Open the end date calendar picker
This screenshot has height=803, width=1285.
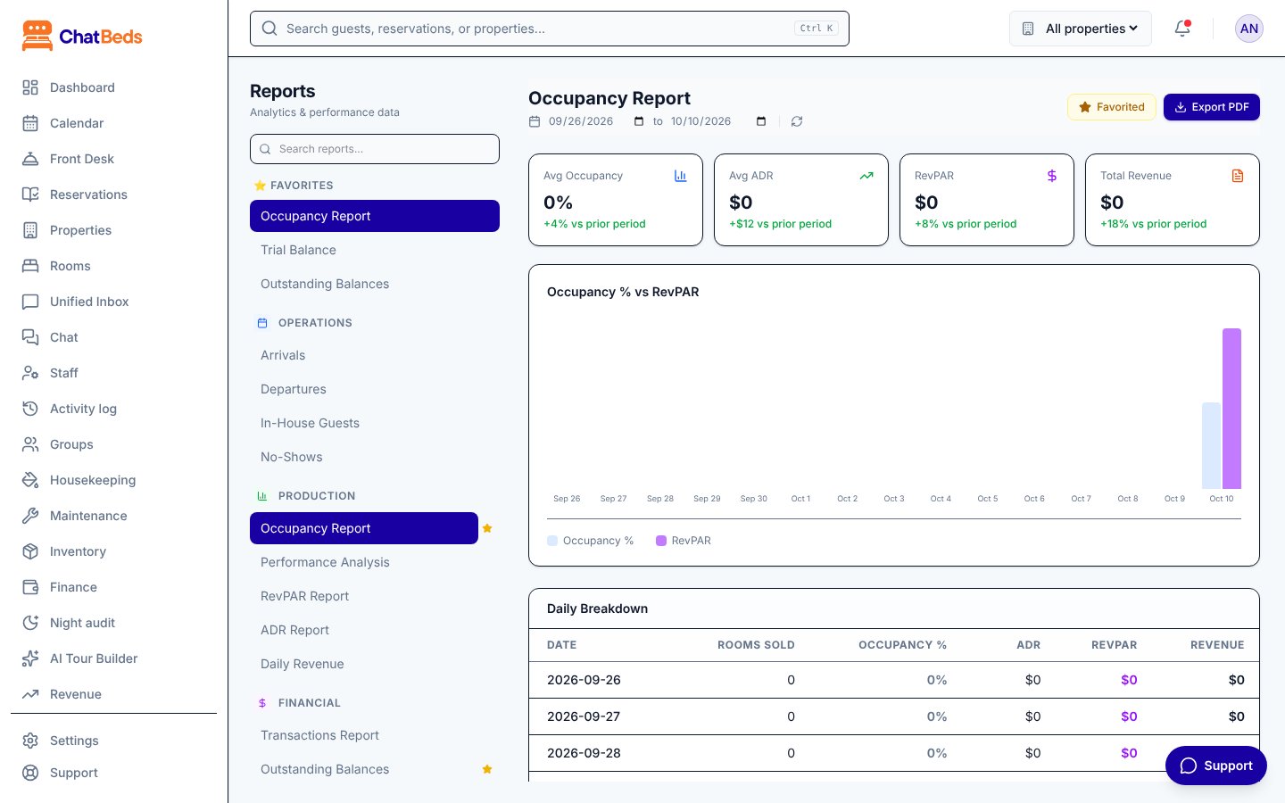coord(761,121)
